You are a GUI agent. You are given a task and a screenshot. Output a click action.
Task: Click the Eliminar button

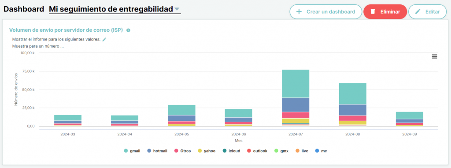point(385,12)
